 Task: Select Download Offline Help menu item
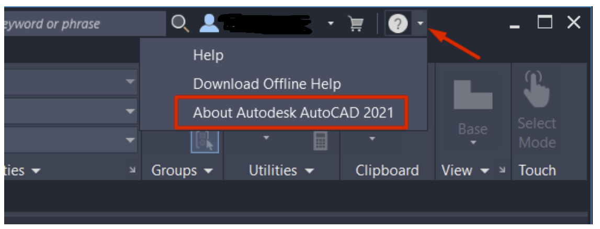267,84
